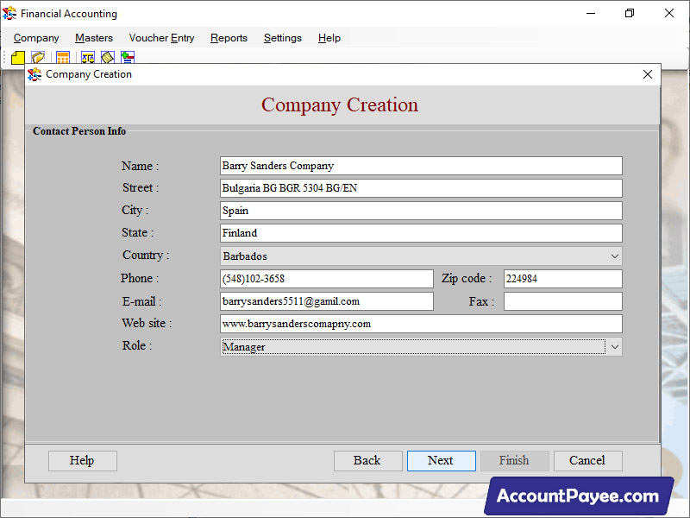The height and width of the screenshot is (518, 690).
Task: Click the Web site input field
Action: click(421, 325)
